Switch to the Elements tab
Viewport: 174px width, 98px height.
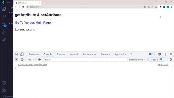click(34, 54)
